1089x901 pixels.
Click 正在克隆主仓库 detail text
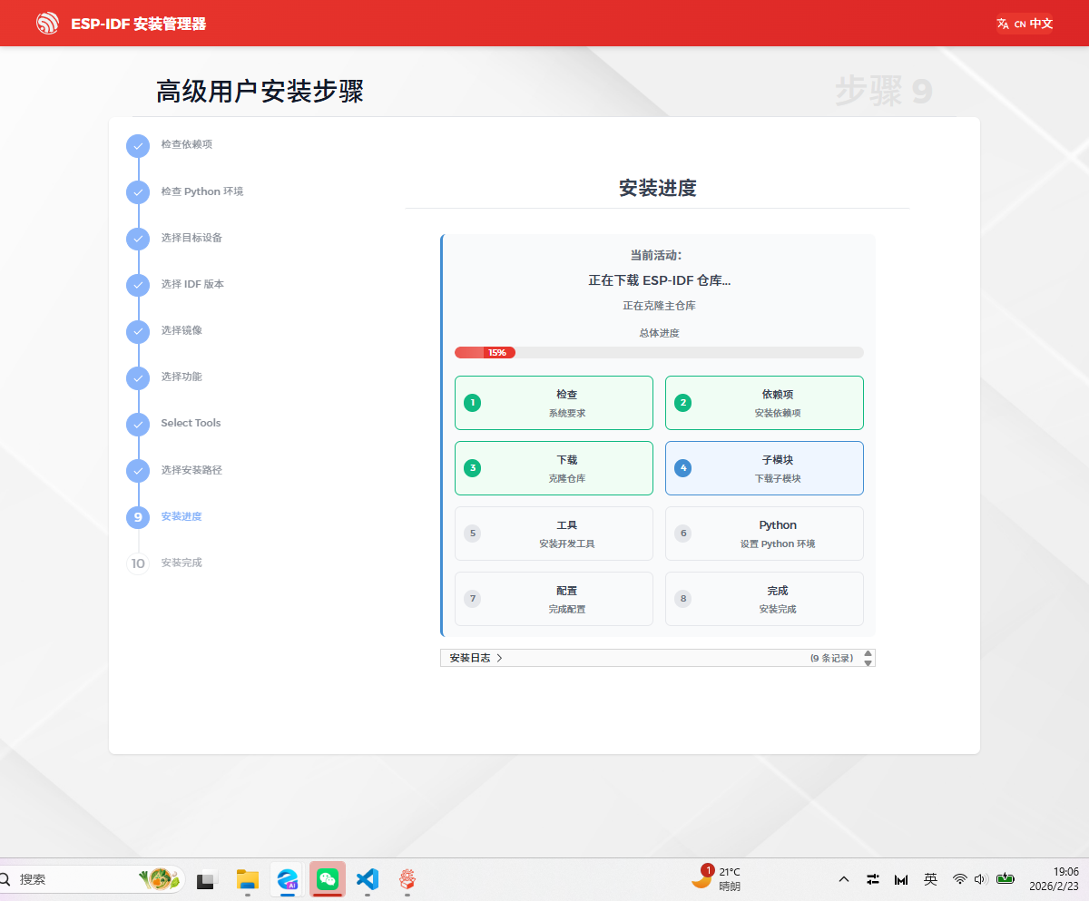[659, 306]
